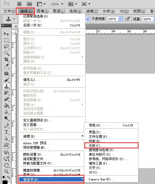The width and height of the screenshot is (155, 184).
Task: Click the 不透明度 100% field
Action: 112,19
